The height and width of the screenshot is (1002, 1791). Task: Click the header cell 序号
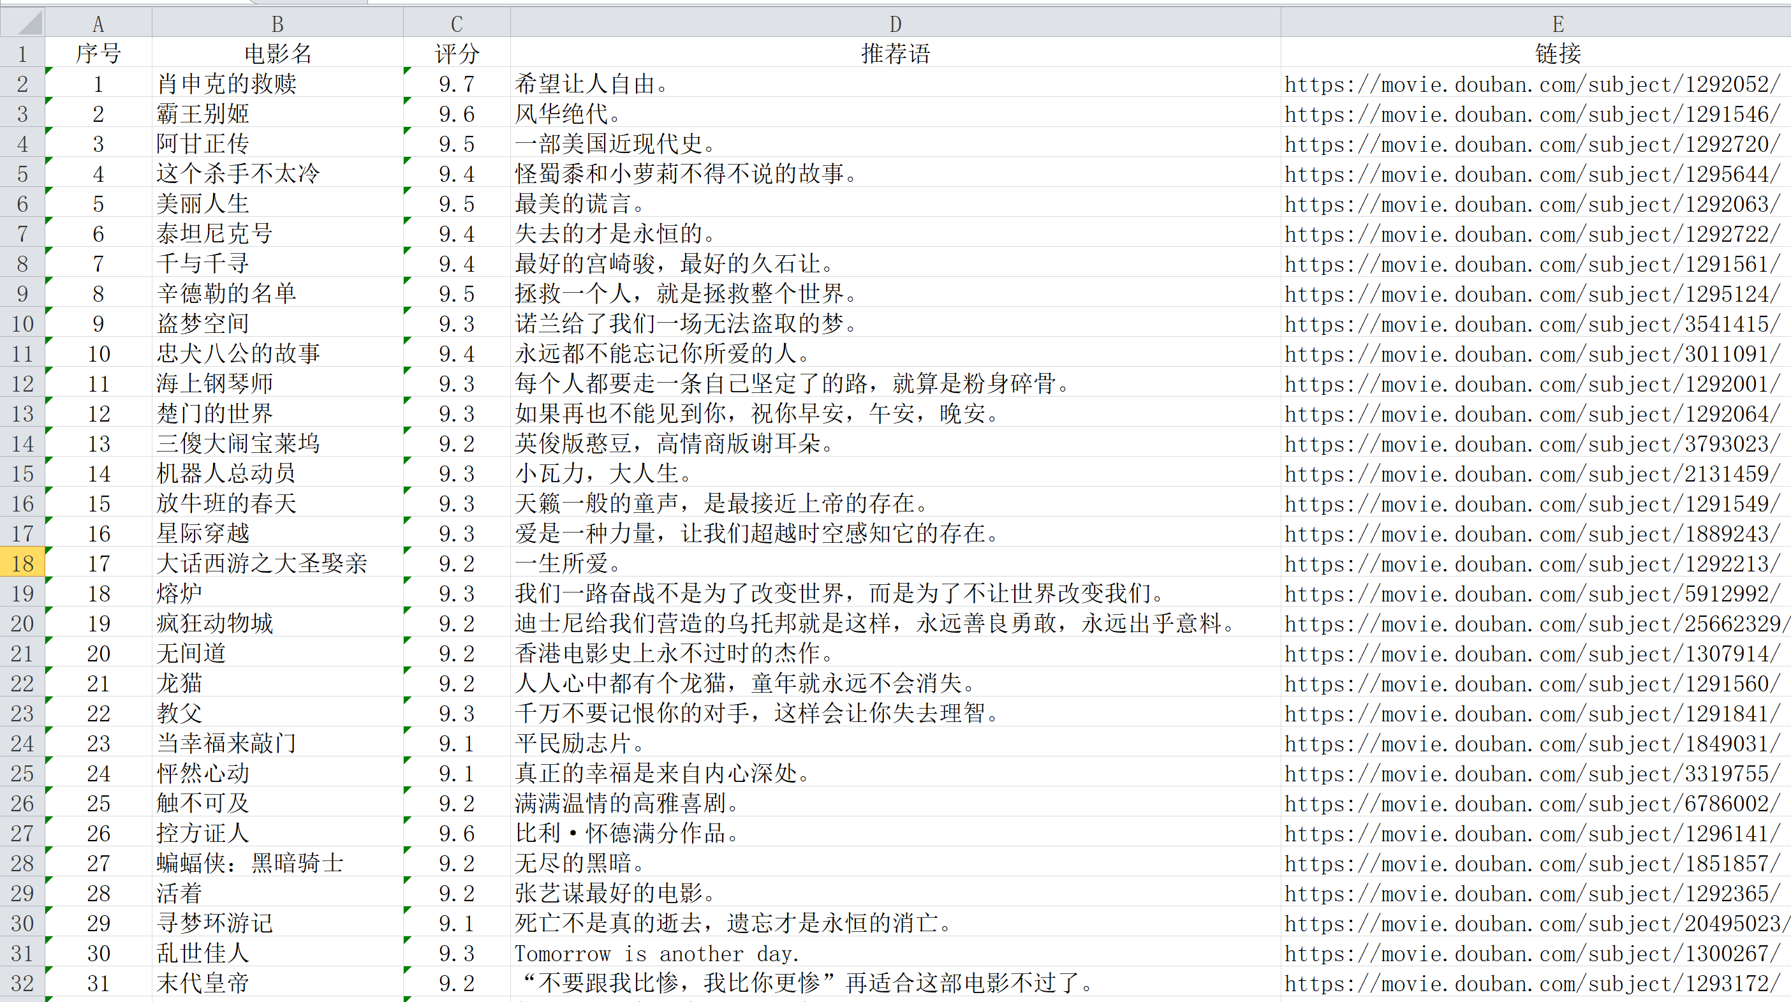click(98, 53)
